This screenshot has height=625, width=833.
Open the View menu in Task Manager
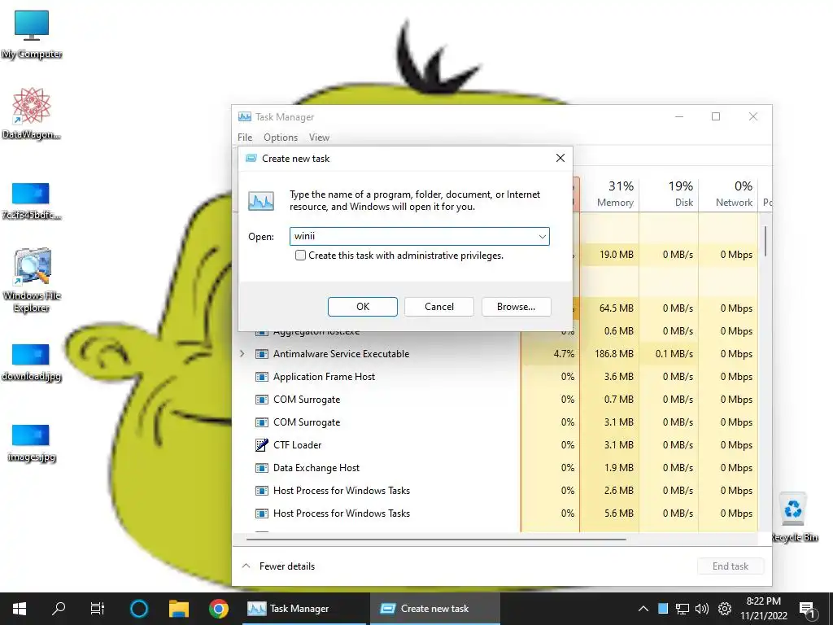click(319, 137)
